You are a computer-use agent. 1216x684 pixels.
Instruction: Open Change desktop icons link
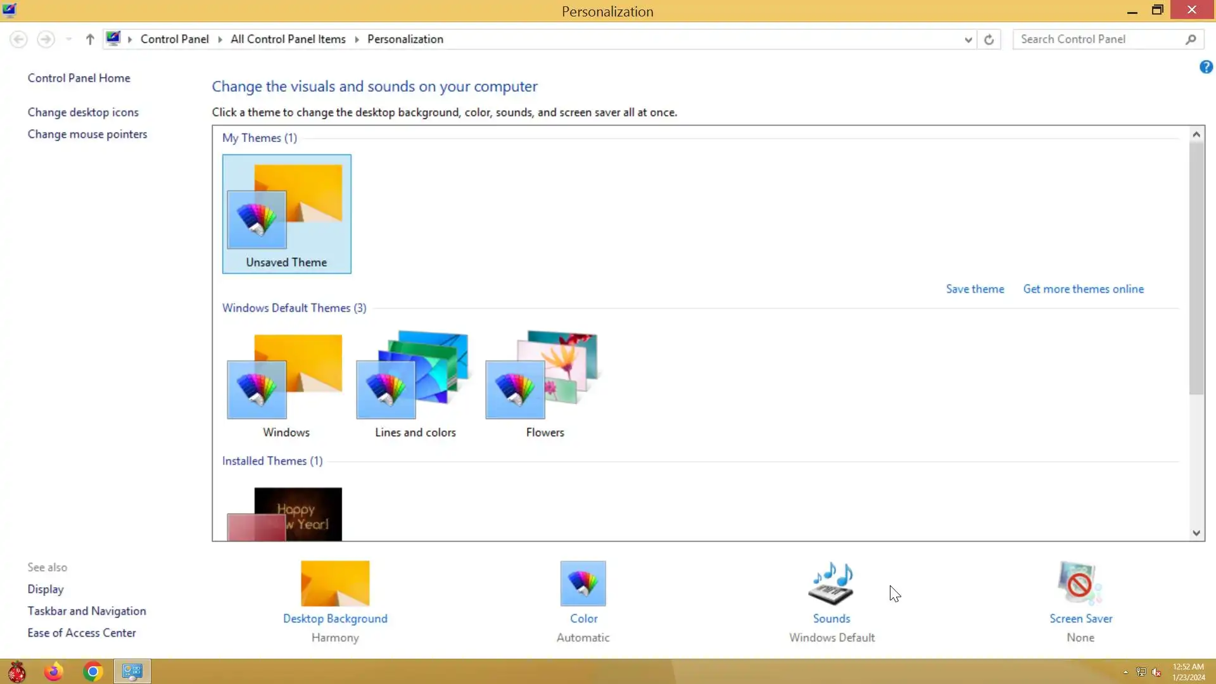click(83, 112)
